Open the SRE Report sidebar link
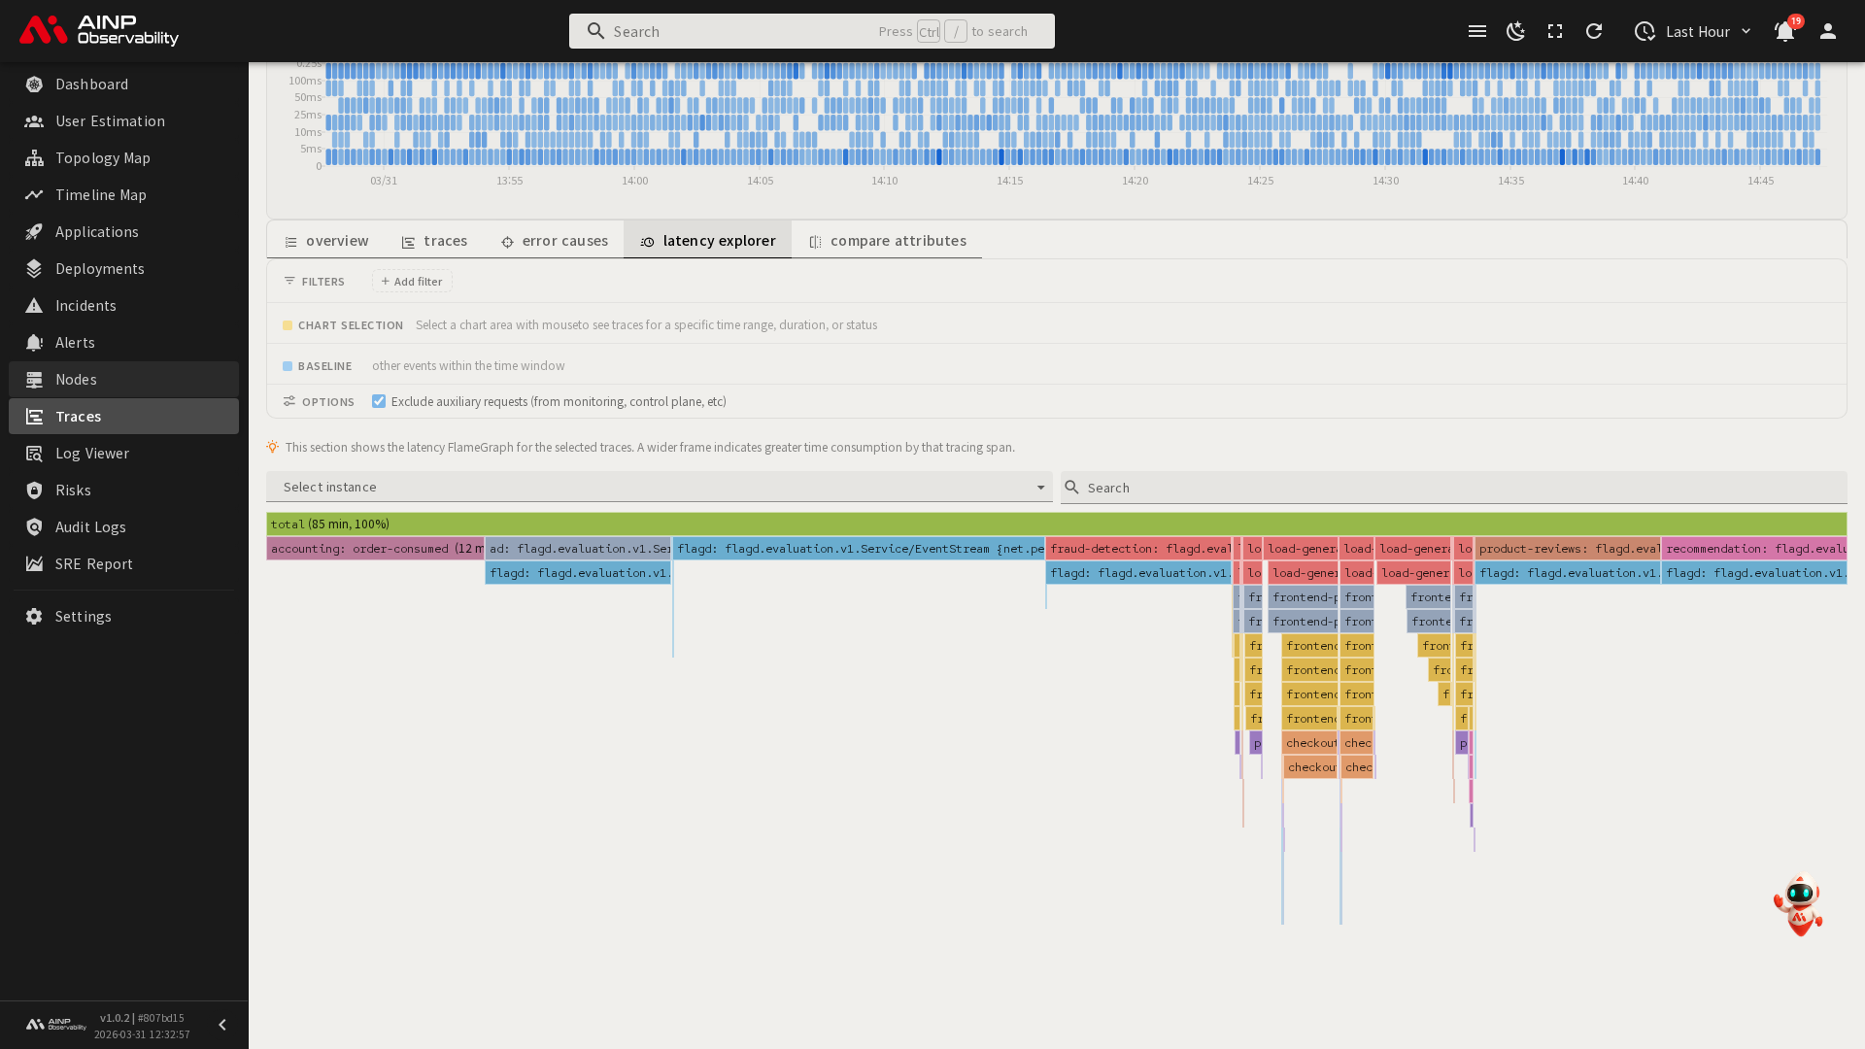This screenshot has height=1049, width=1865. 94,563
